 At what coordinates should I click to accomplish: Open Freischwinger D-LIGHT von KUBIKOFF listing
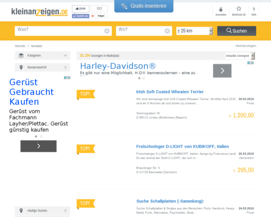click(183, 146)
